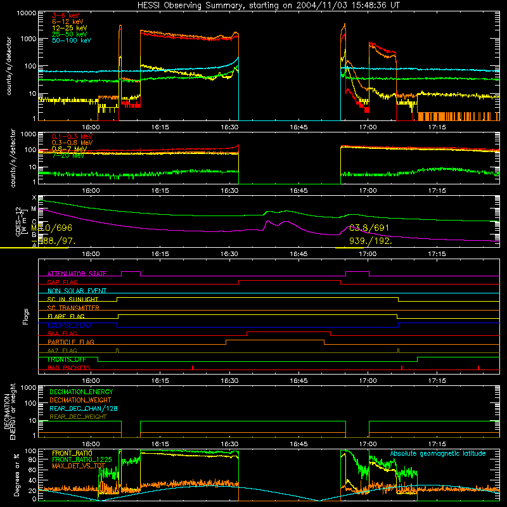
Task: Click the "REAR_DEC_WEIGHT" legend label
Action: (x=78, y=417)
